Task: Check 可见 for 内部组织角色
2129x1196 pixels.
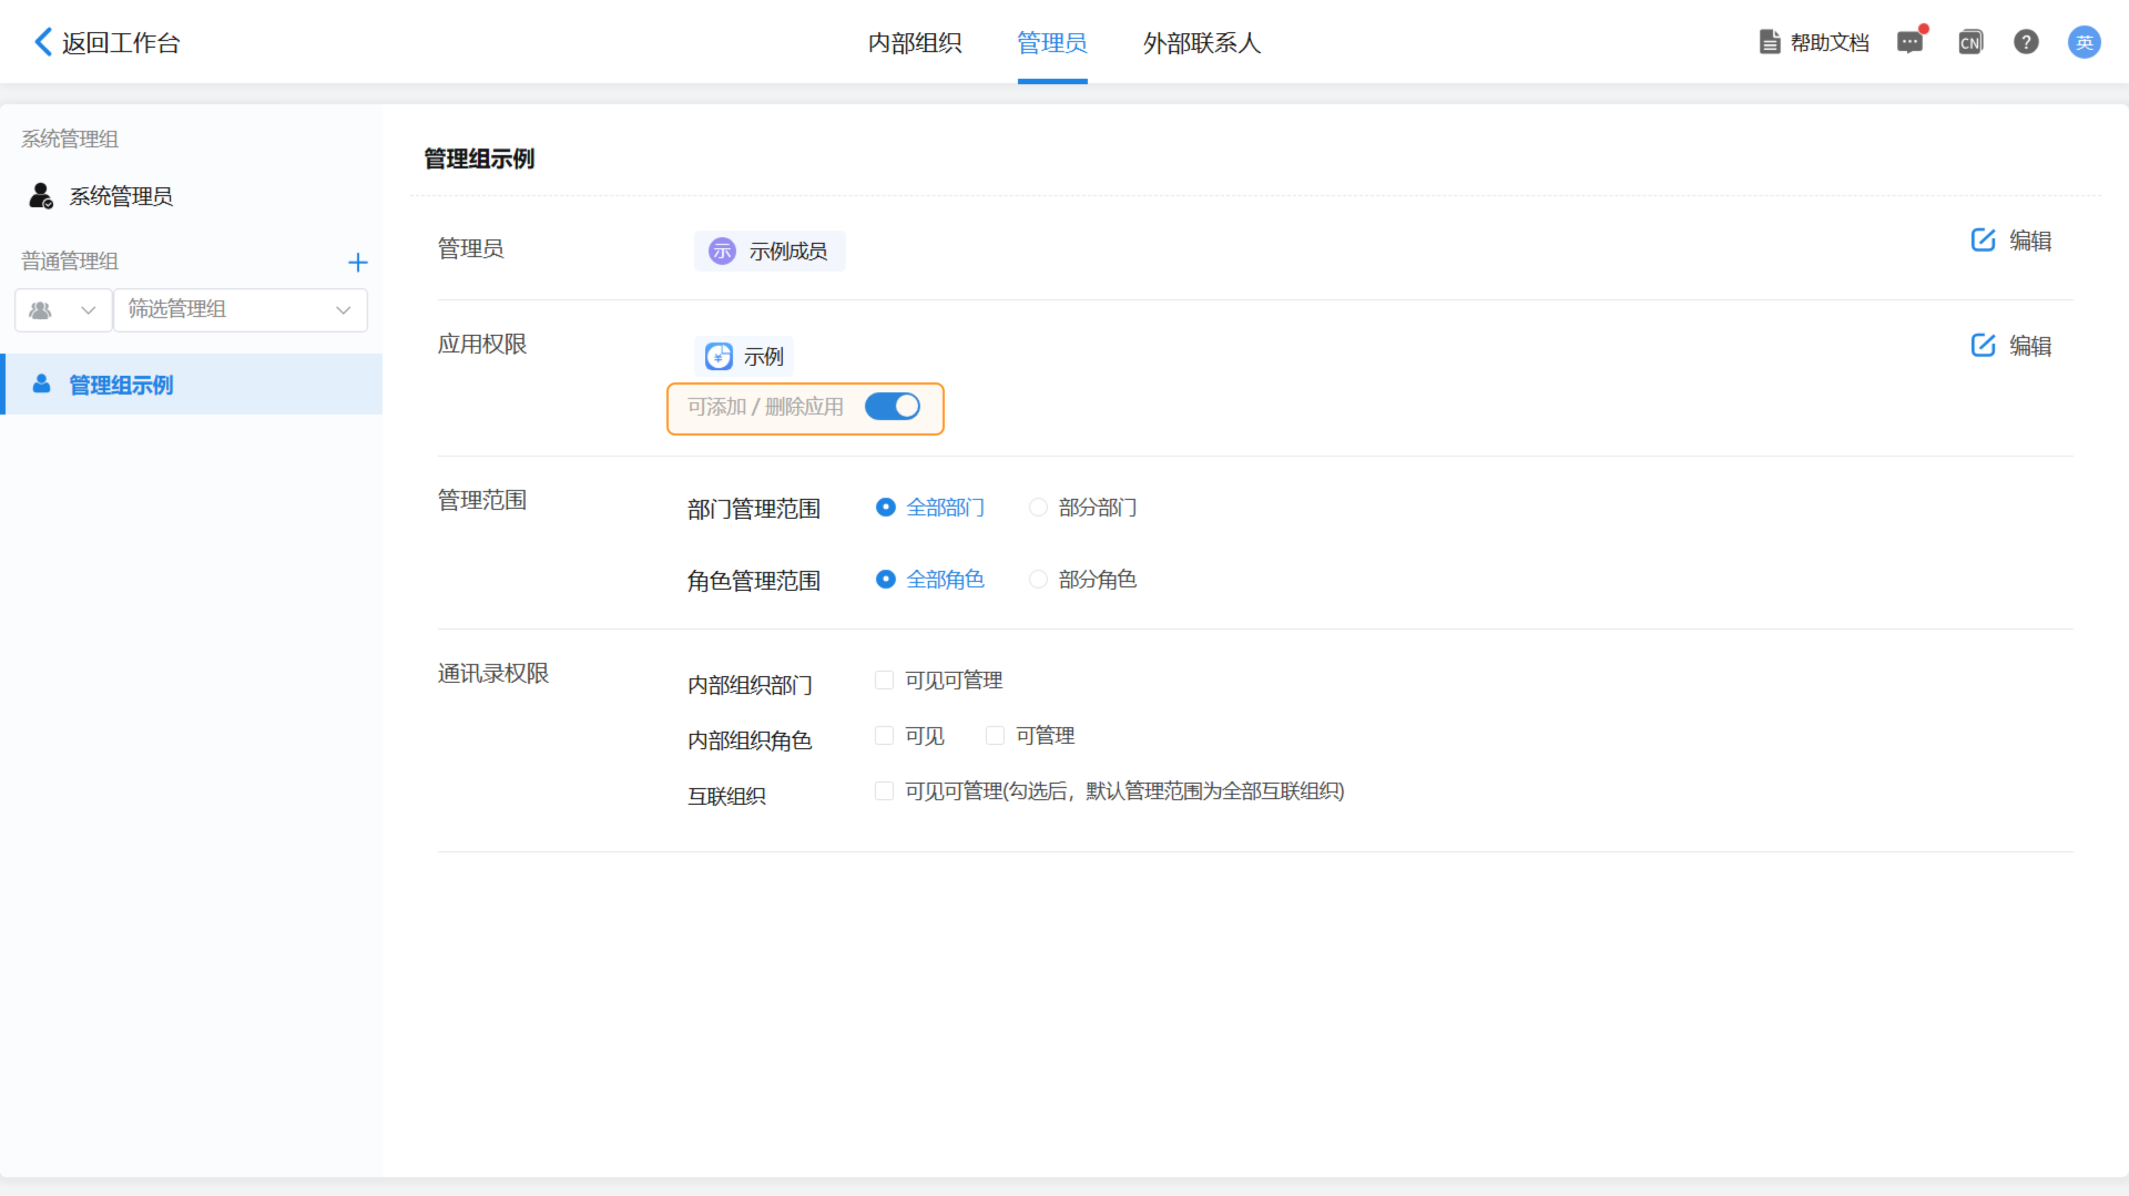Action: [x=884, y=735]
